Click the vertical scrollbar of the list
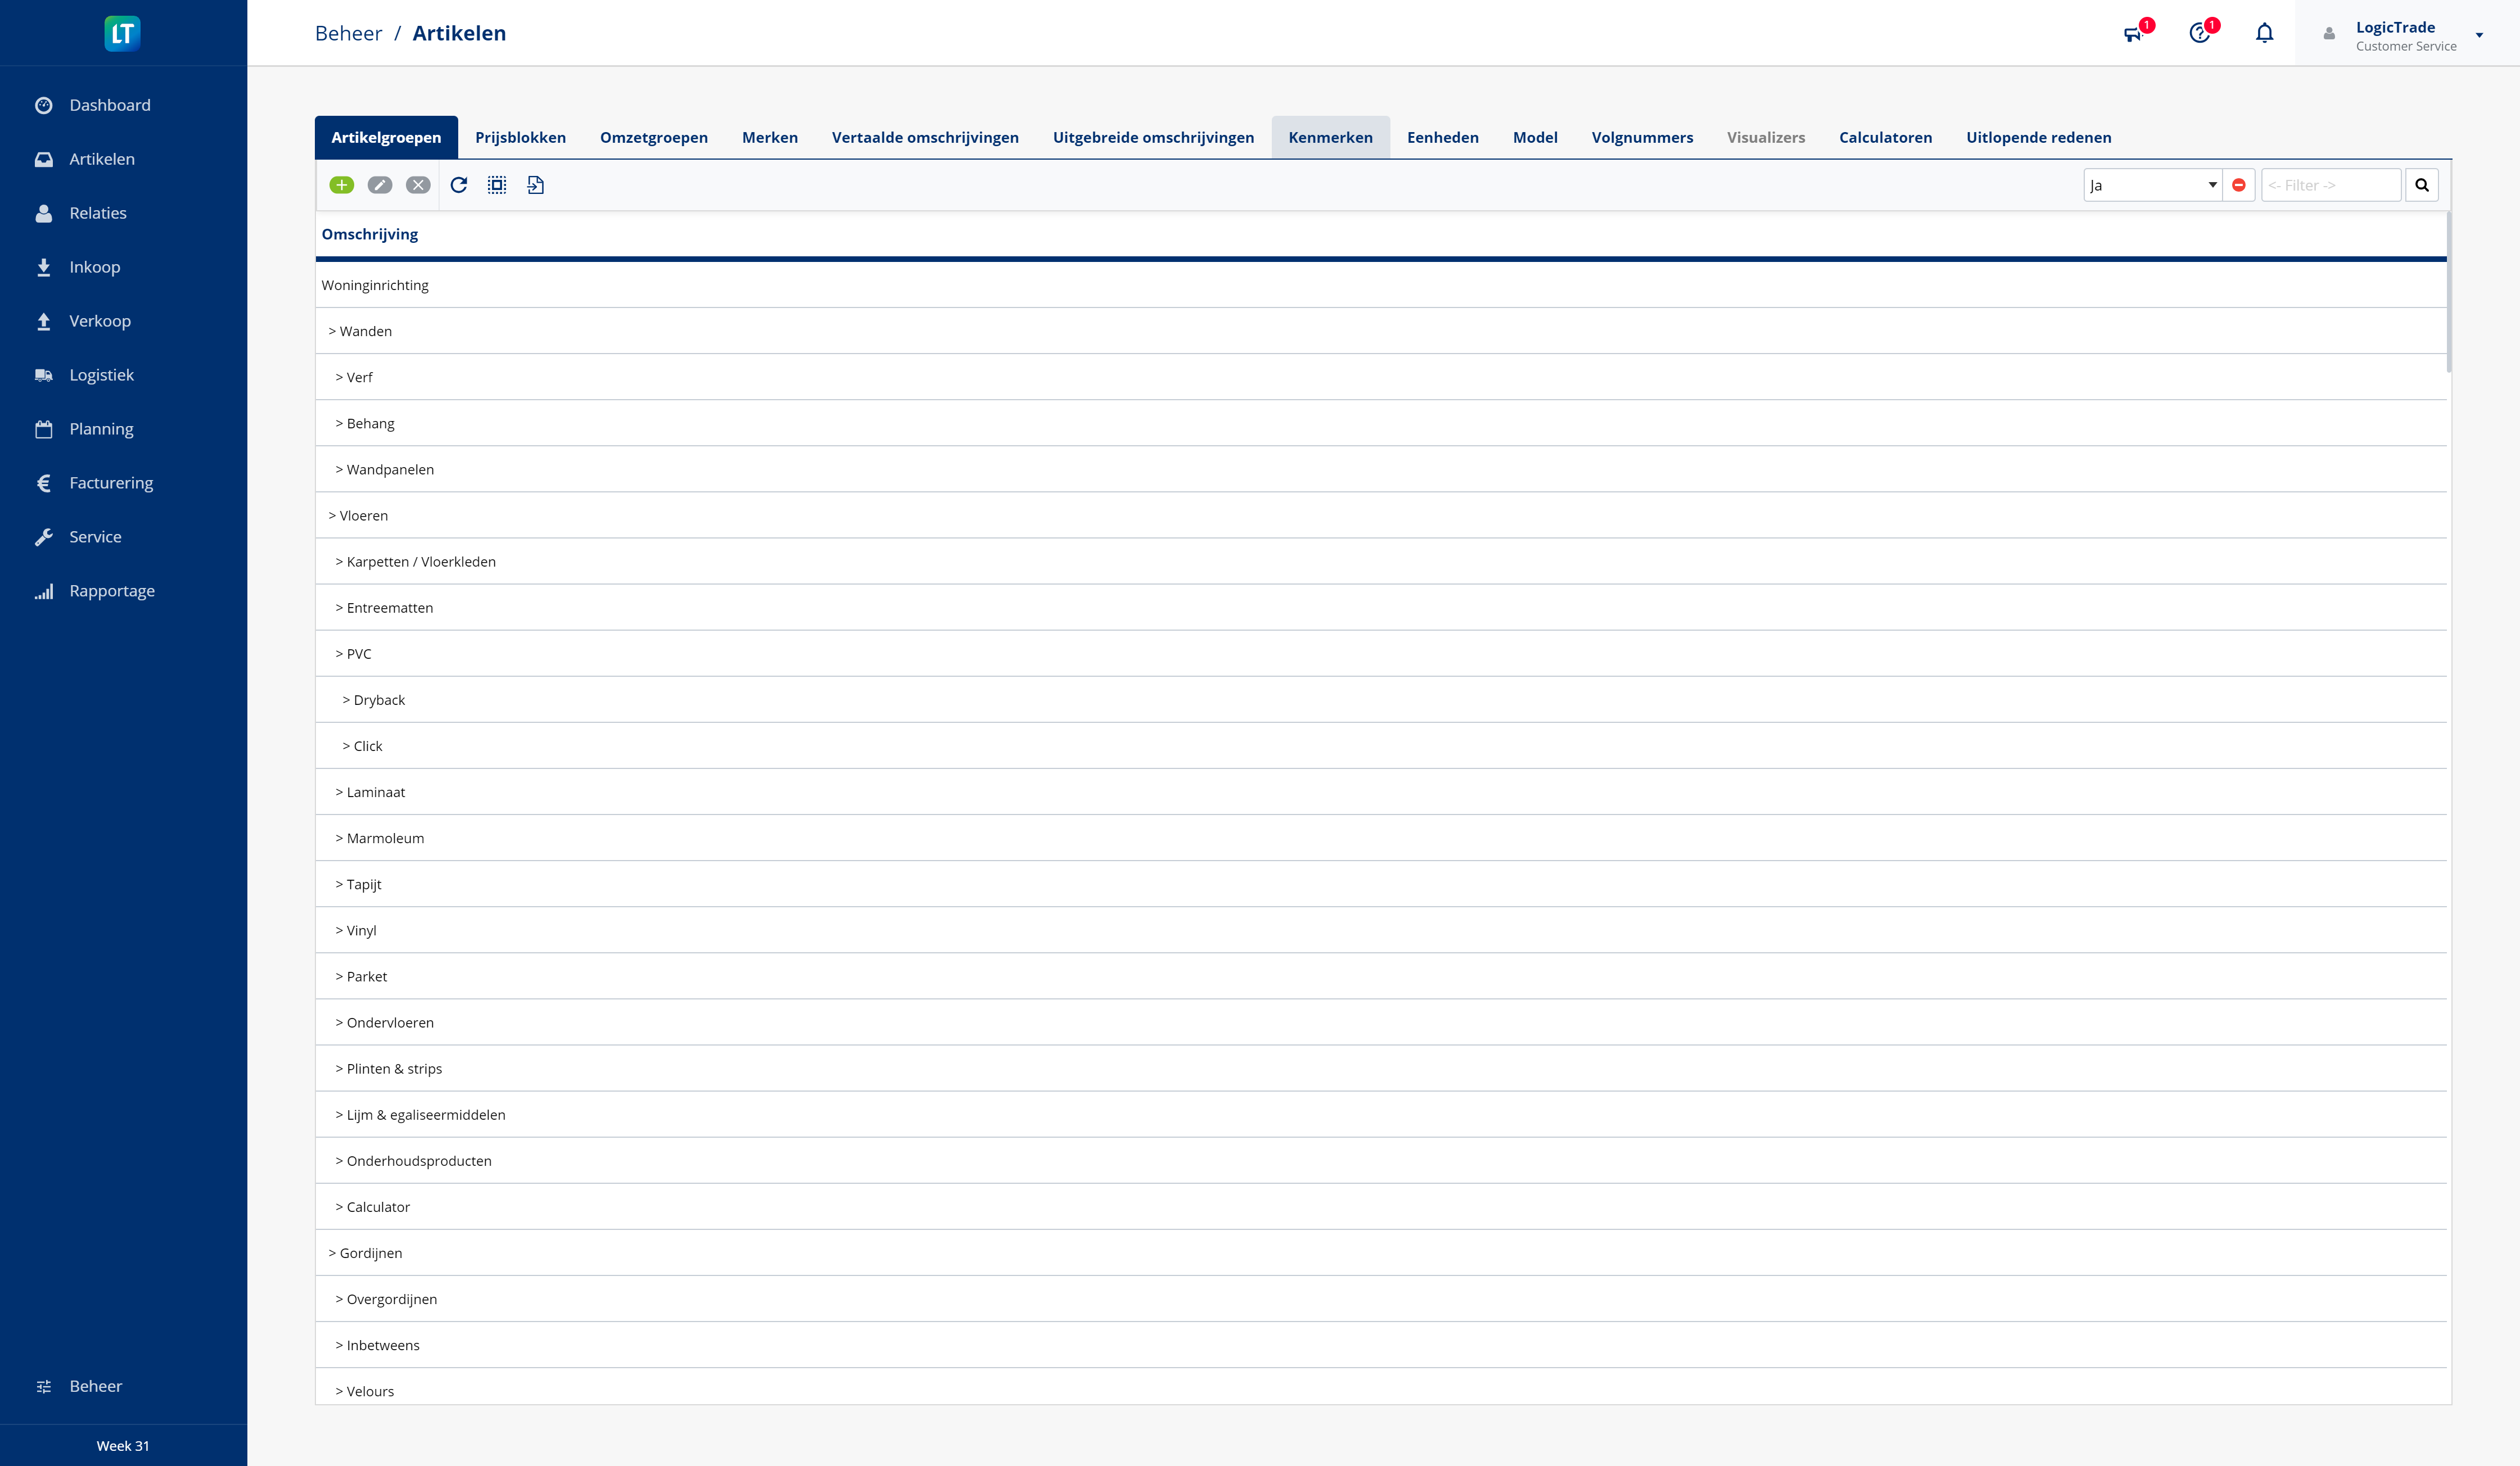Screen dimensions: 2520x1466 [2449, 292]
